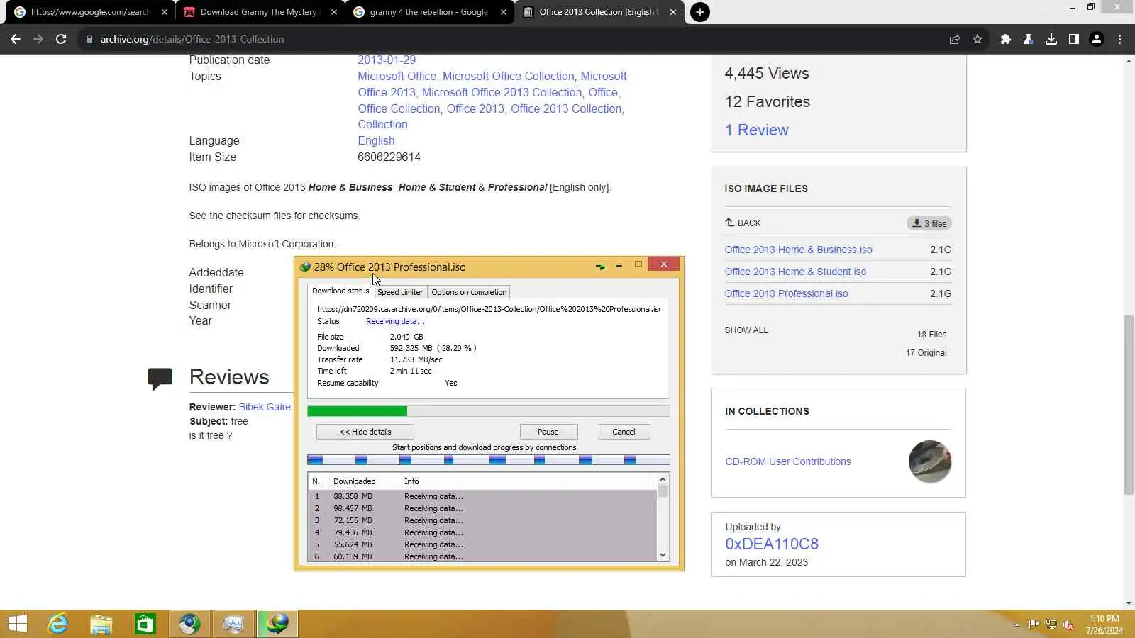
Task: Bookmark this page with the star icon
Action: [978, 39]
